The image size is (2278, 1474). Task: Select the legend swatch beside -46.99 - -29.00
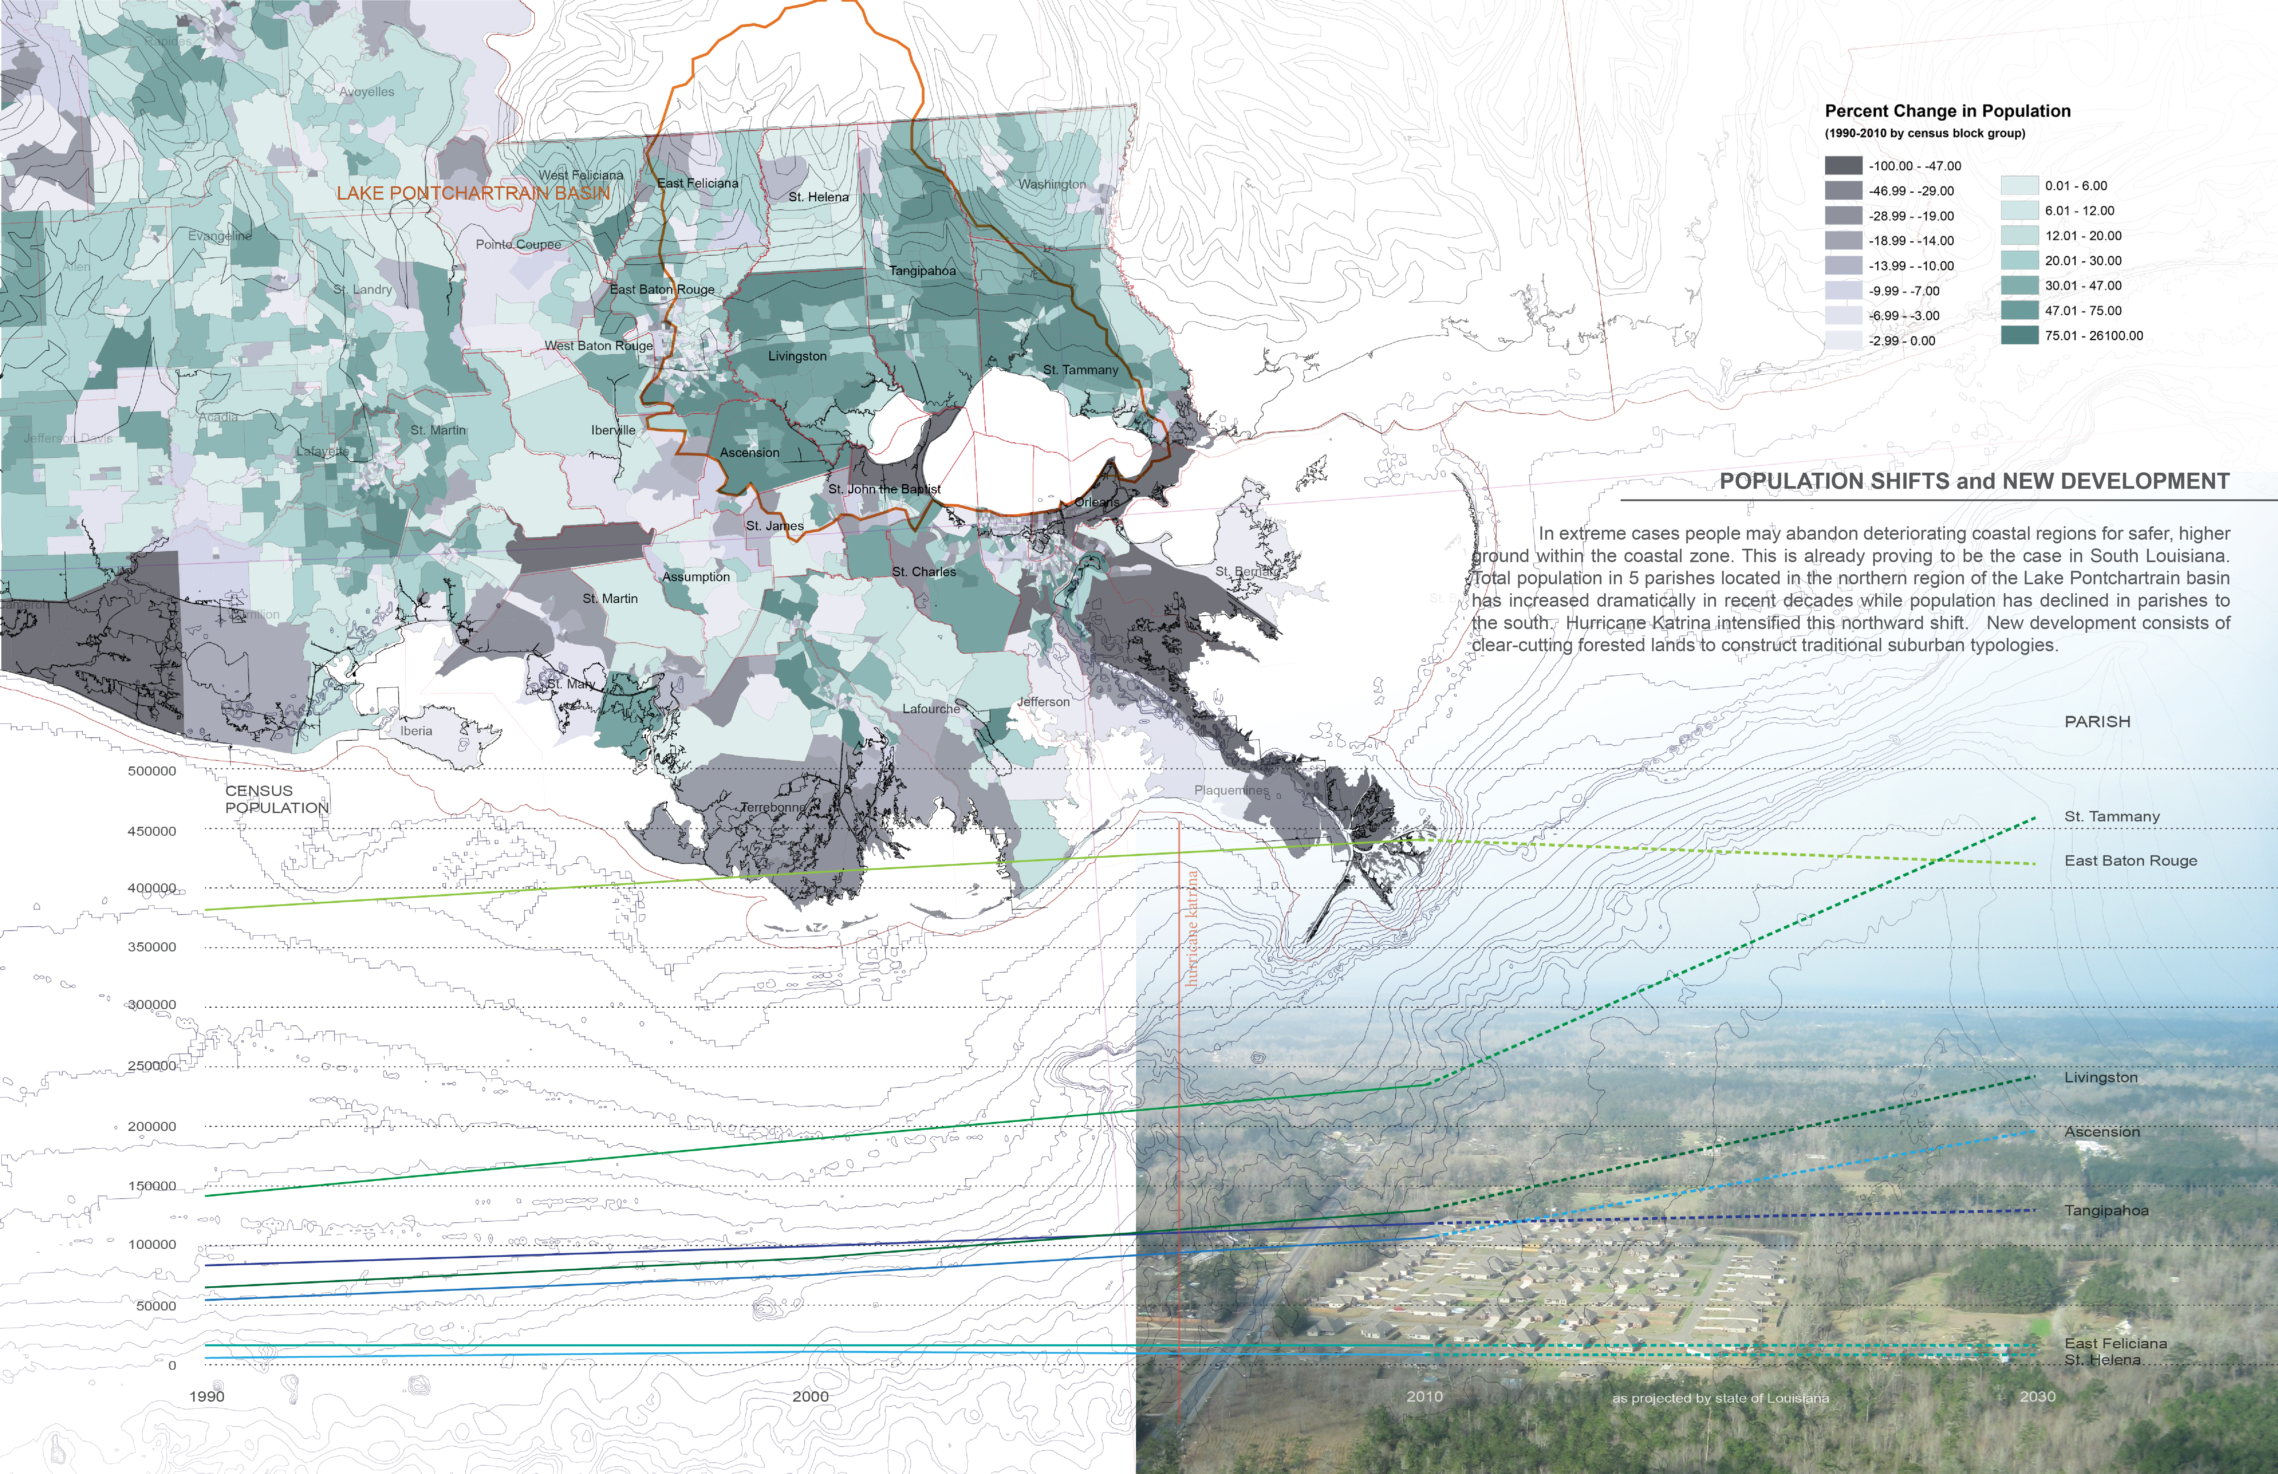(1844, 191)
